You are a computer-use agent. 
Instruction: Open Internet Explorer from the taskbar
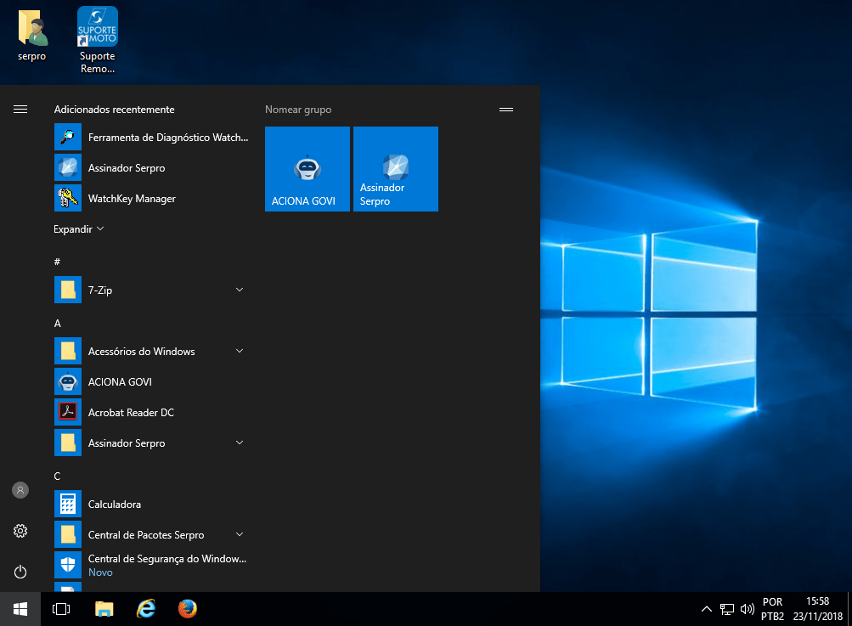146,609
